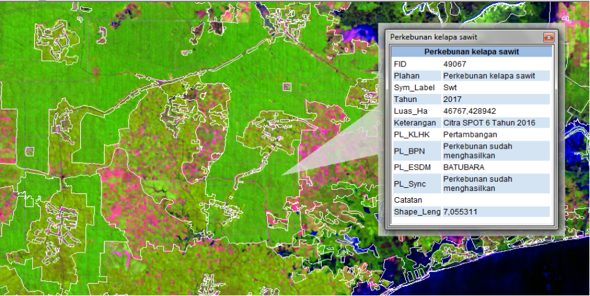
Task: Select the PL_ESDM value BATUBARA
Action: pyautogui.click(x=464, y=167)
